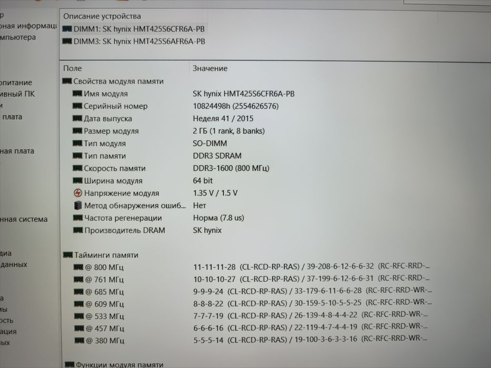Image resolution: width=491 pixels, height=368 pixels.
Task: Click value DDR3-1600 (800 МГц)
Action: [x=231, y=168]
